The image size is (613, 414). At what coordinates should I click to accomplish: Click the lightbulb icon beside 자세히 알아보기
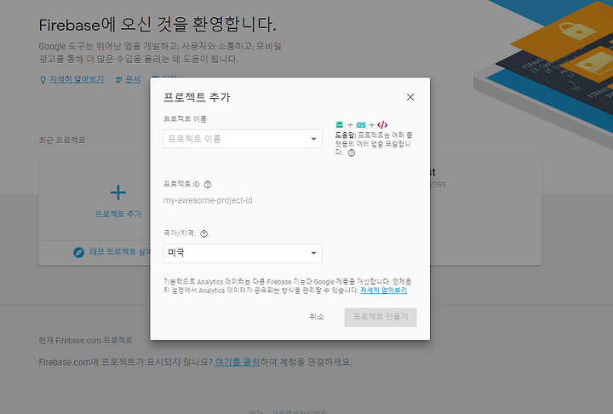[43, 80]
